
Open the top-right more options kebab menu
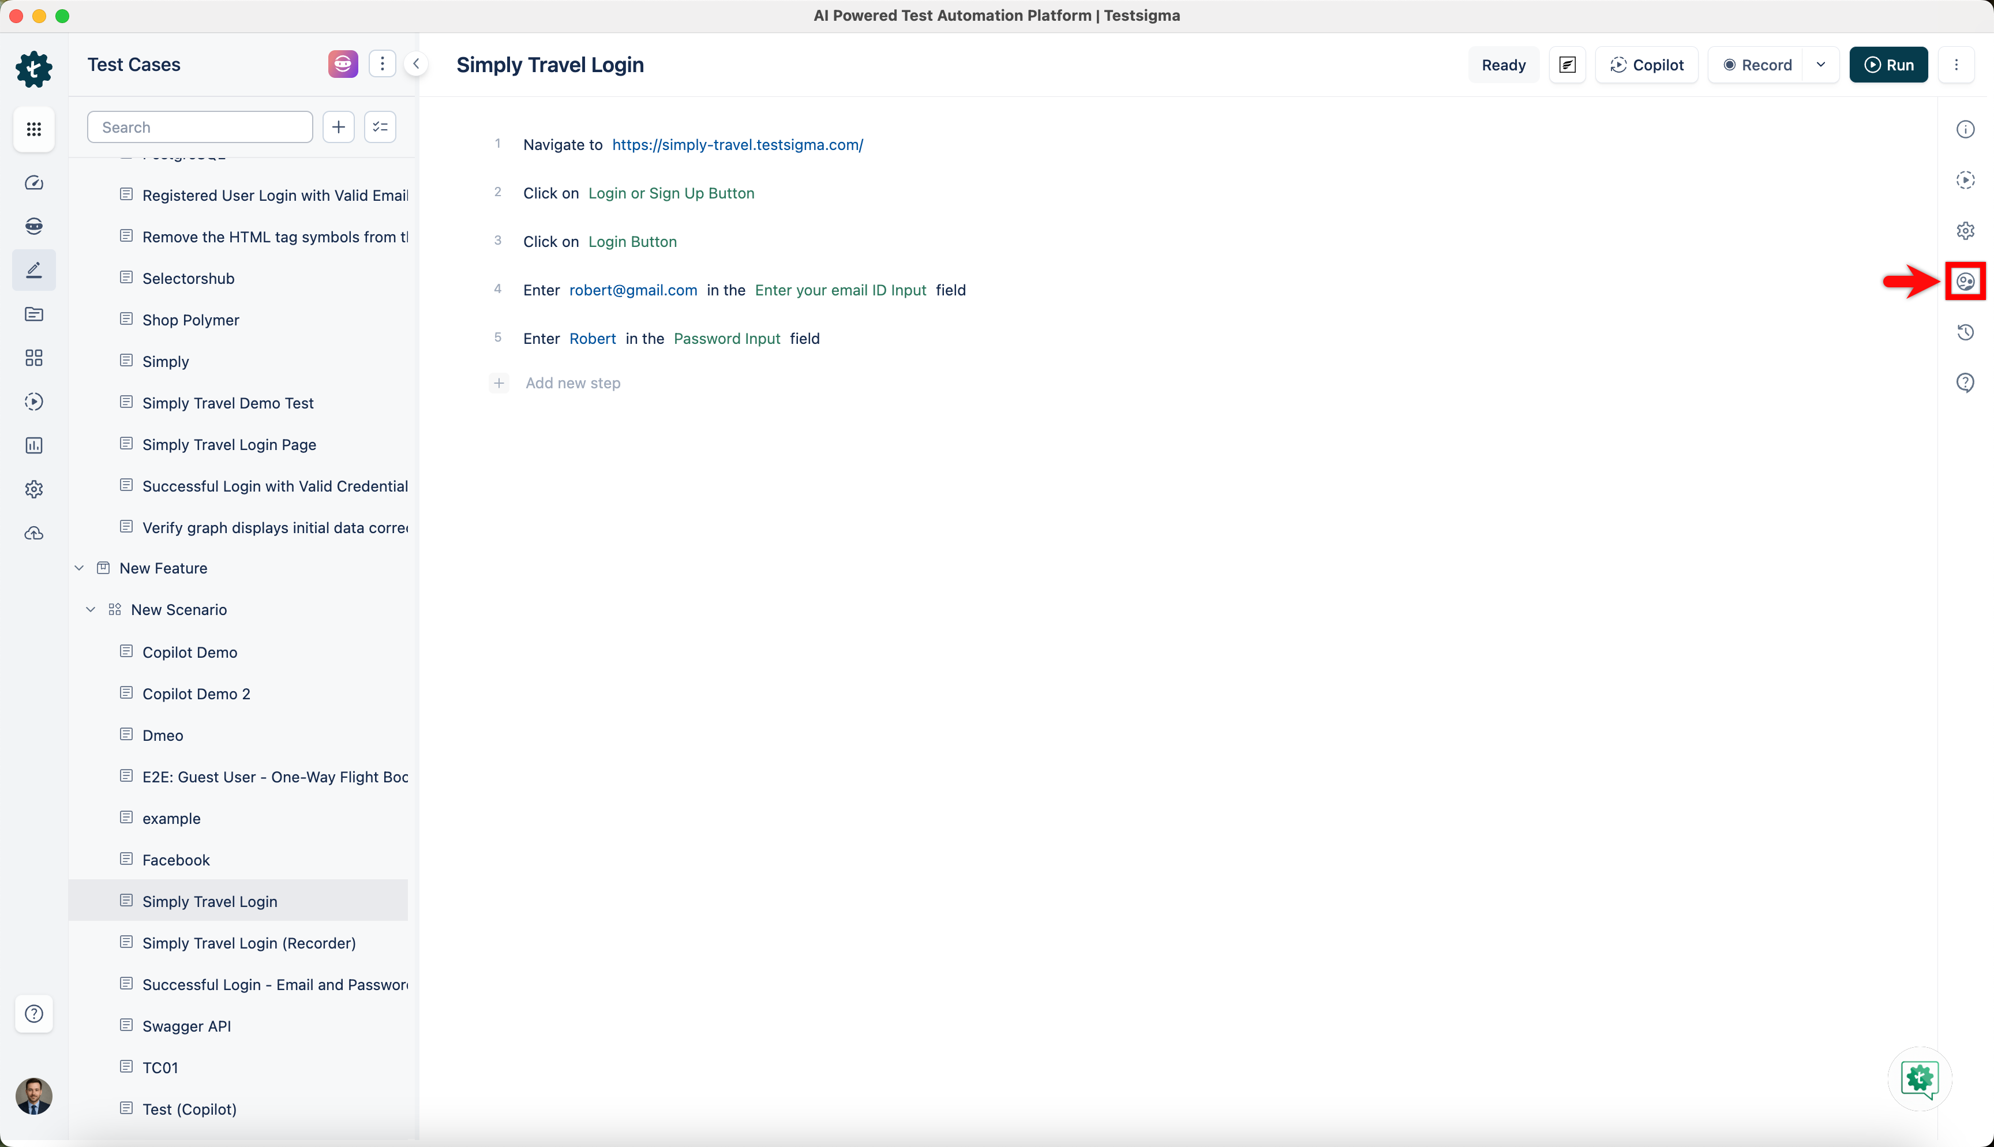click(1956, 65)
